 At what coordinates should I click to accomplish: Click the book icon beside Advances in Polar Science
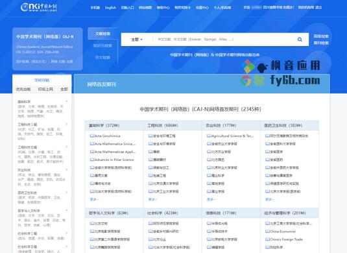(x=92, y=160)
